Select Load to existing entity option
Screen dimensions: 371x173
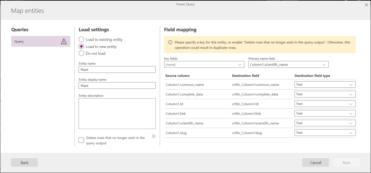(x=81, y=40)
